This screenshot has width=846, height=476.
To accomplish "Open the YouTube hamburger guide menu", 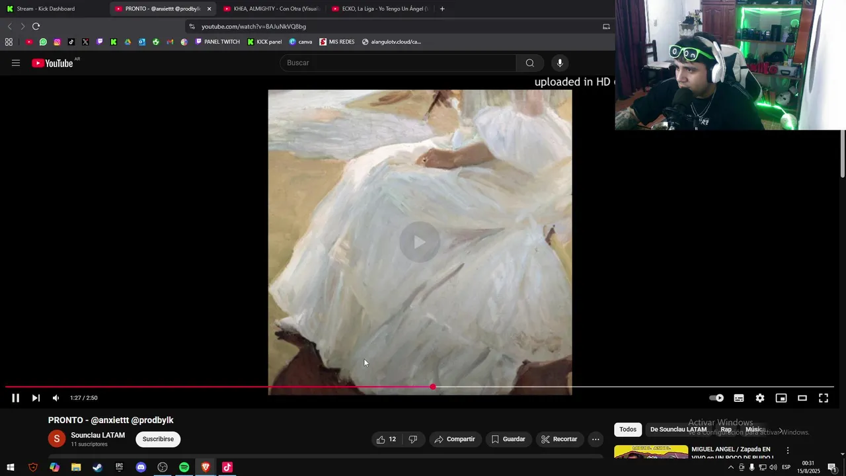I will coord(16,63).
